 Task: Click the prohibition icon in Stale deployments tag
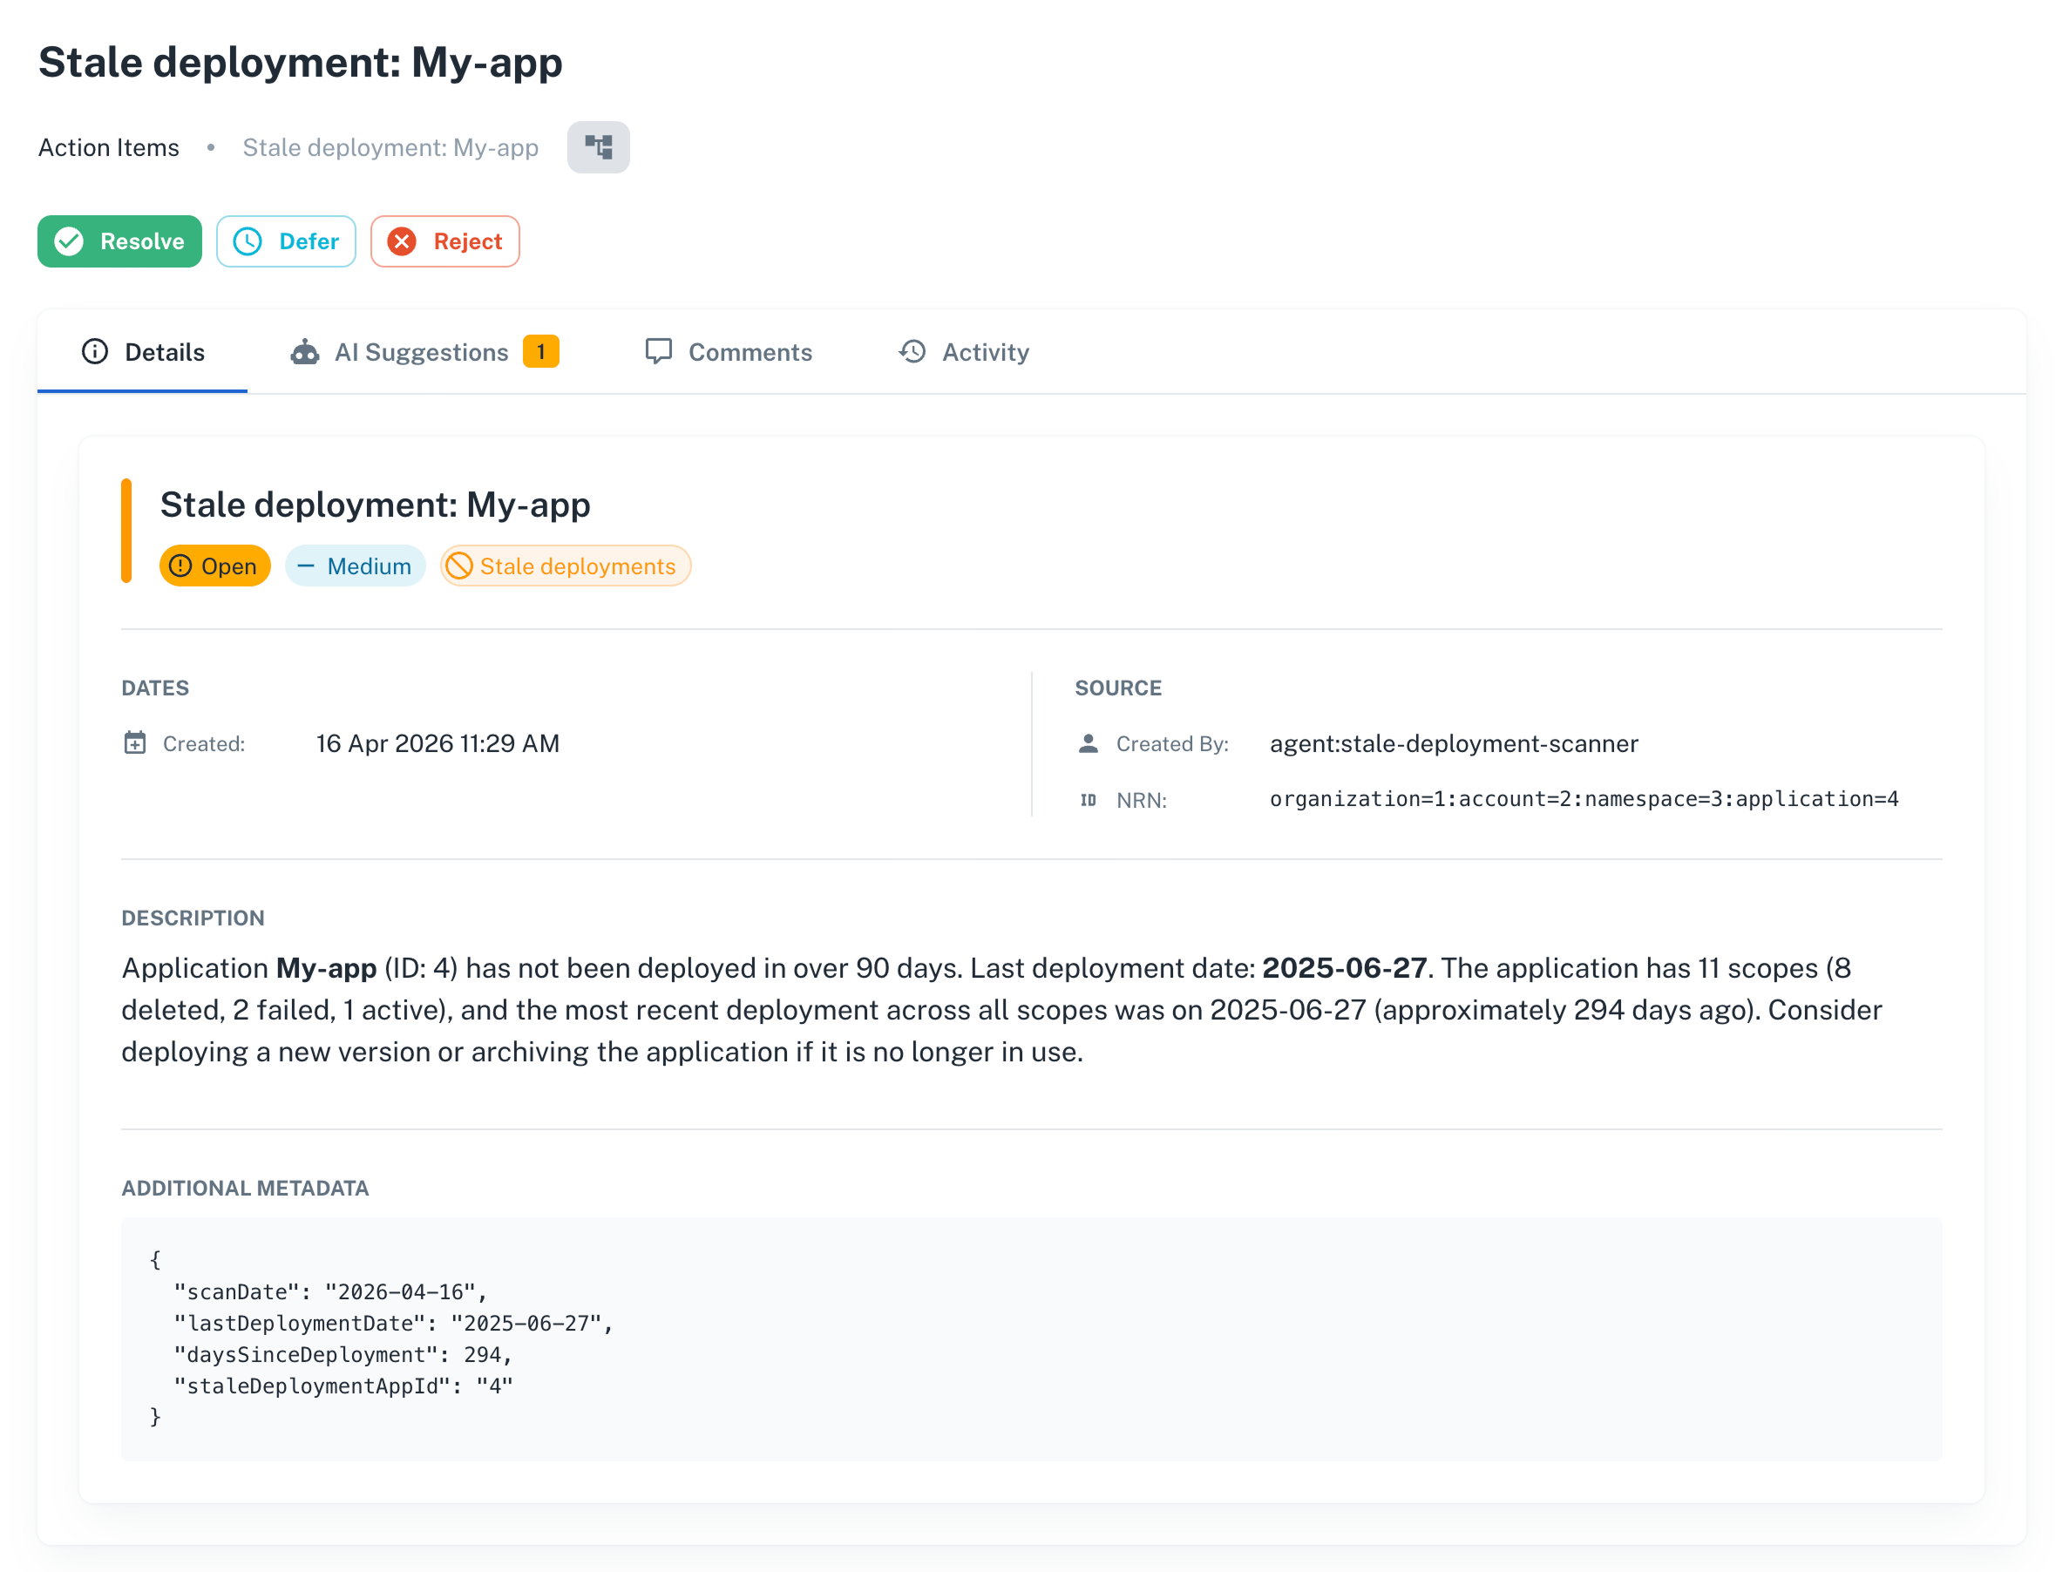tap(460, 566)
